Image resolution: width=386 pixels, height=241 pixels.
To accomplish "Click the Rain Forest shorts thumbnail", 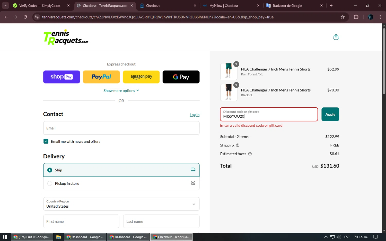I will pyautogui.click(x=229, y=71).
